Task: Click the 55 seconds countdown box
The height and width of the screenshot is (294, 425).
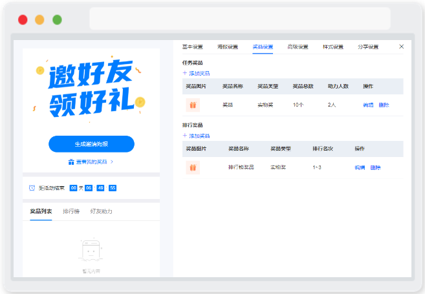Action: coord(113,188)
